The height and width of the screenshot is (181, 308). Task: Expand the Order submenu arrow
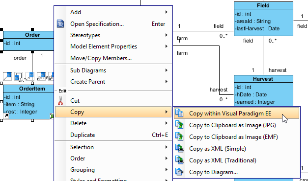[x=167, y=158]
